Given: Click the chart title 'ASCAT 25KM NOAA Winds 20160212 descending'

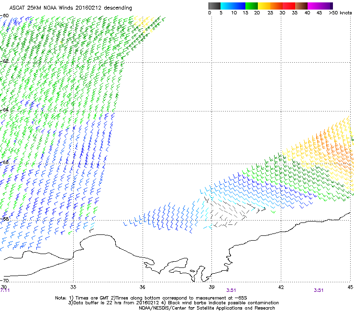Looking at the screenshot, I should point(70,8).
